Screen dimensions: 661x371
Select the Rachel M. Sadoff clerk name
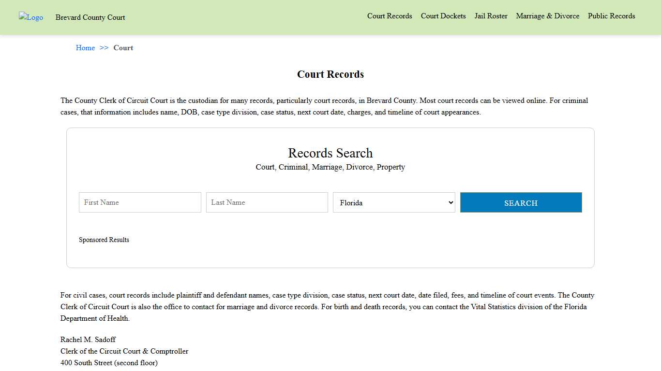coord(88,340)
